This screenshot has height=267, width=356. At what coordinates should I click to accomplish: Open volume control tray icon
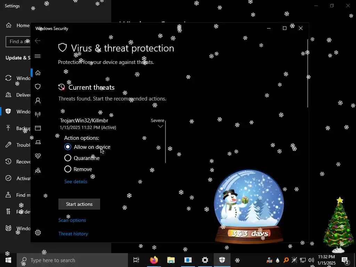point(311,260)
